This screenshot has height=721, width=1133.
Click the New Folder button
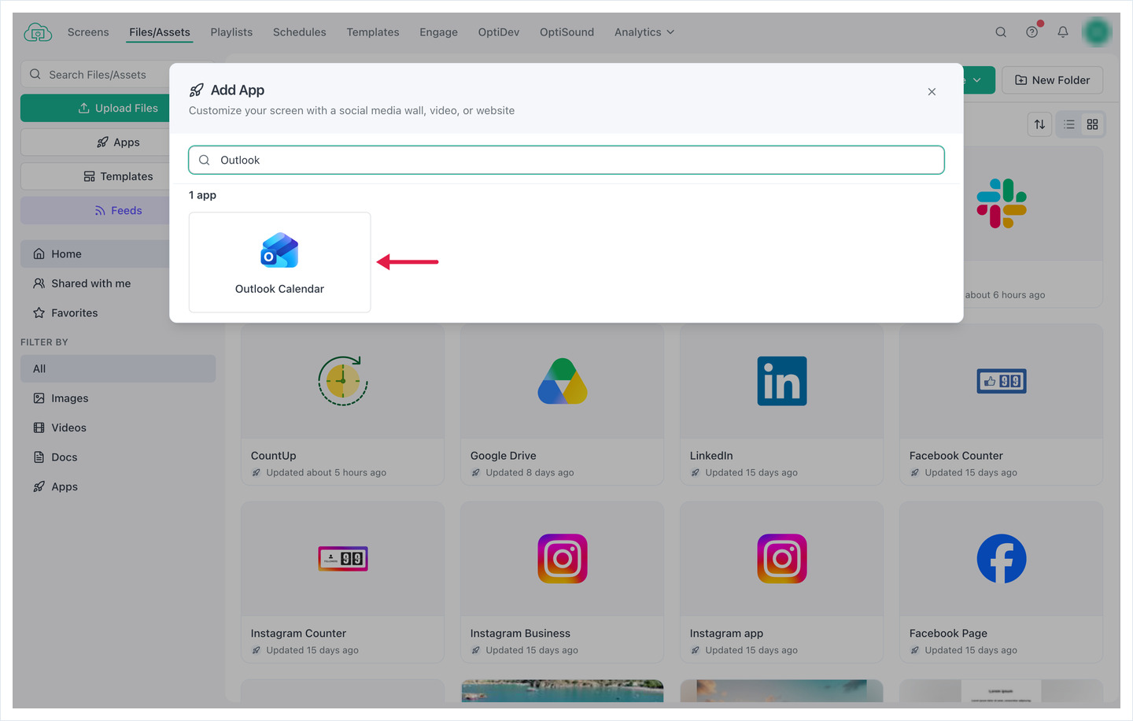(1052, 80)
